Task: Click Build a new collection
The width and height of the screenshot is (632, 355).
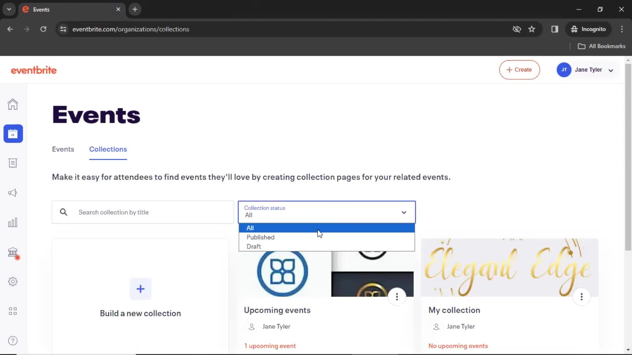Action: click(x=141, y=313)
